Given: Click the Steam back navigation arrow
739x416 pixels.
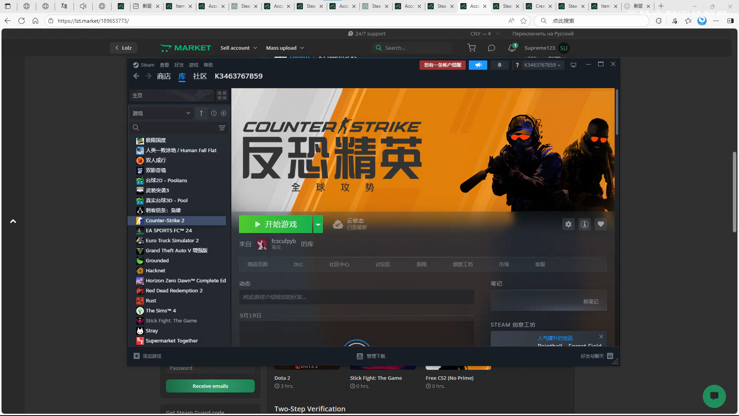Looking at the screenshot, I should click(136, 76).
